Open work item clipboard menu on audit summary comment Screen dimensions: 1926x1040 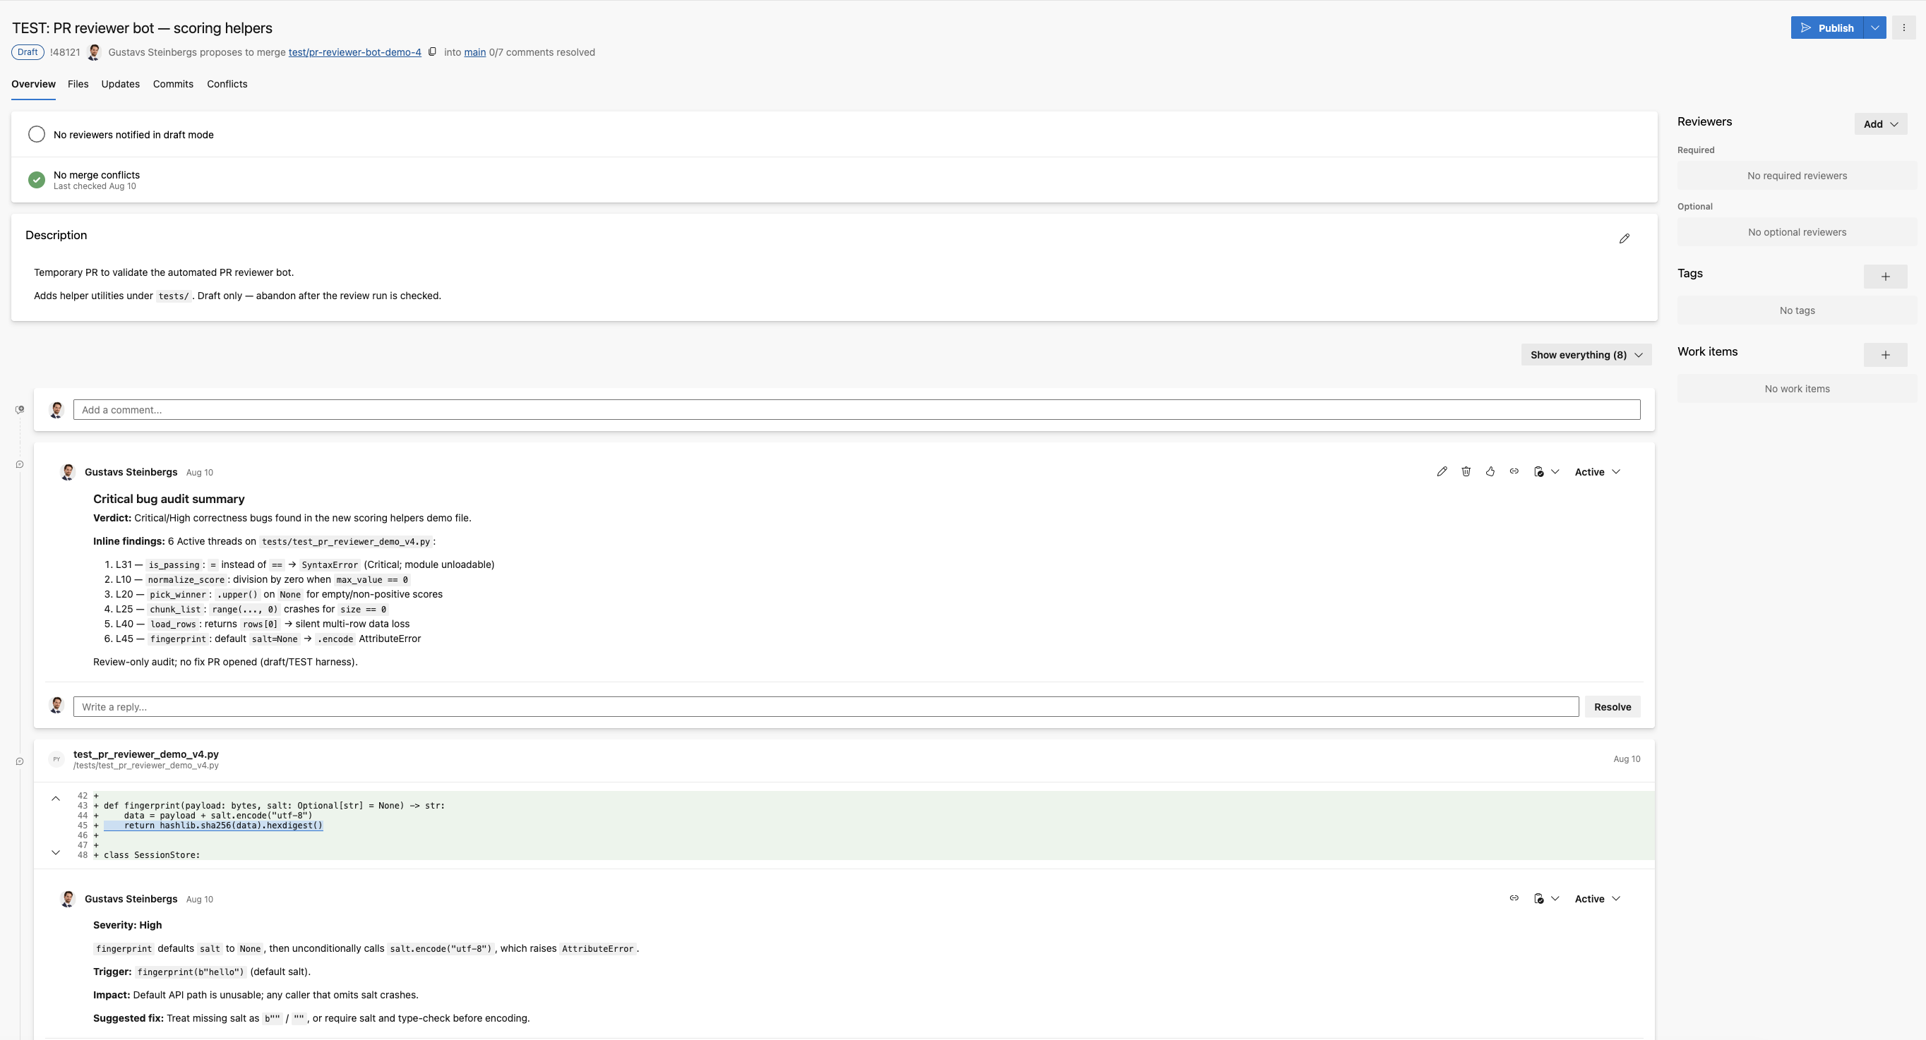click(x=1545, y=471)
